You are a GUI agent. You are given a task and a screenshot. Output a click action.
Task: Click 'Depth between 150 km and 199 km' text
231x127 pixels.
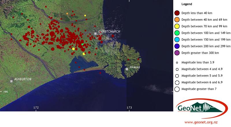coord(206,40)
